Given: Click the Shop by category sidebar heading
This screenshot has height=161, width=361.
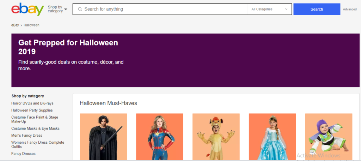Looking at the screenshot, I should click(x=27, y=96).
